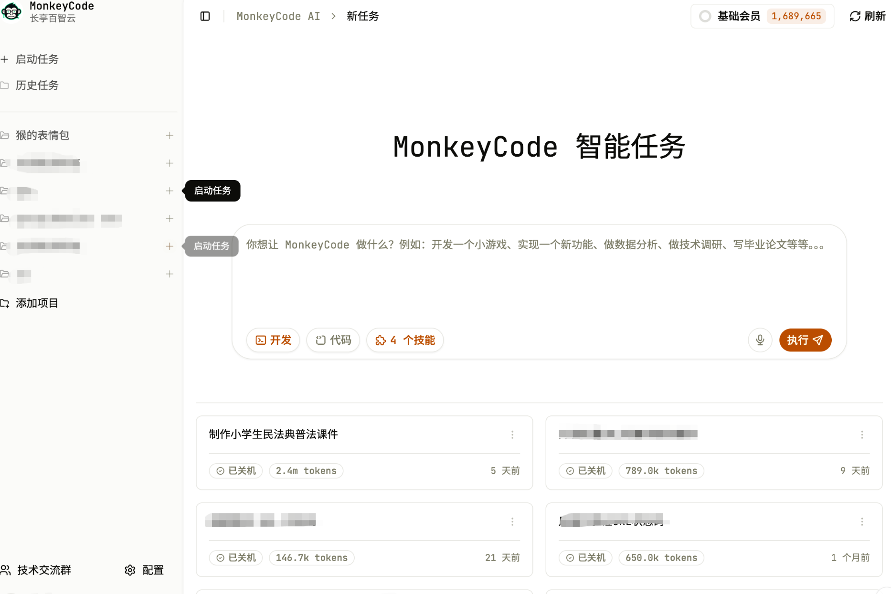Refresh using the 刷新 button
Screen dimensions: 891x594
coord(868,16)
